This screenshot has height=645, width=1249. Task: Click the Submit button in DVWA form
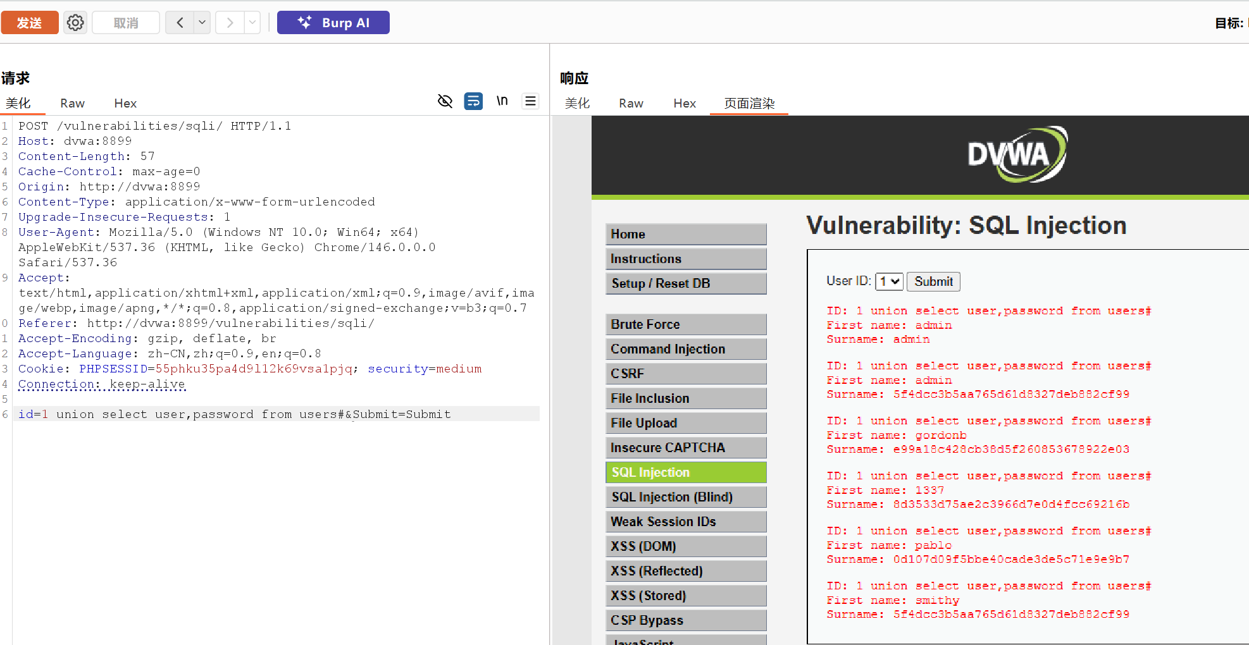coord(933,281)
